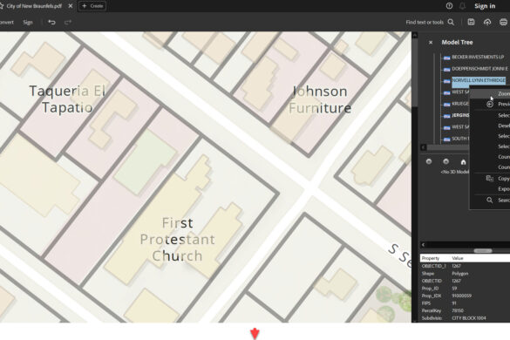
Task: Click the Redo arrow in toolbar
Action: click(68, 22)
